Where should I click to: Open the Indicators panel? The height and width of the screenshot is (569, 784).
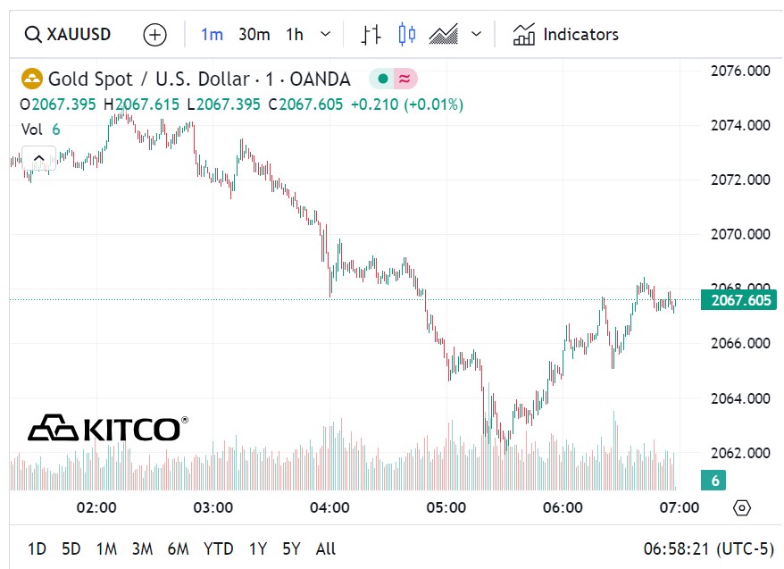pos(565,35)
